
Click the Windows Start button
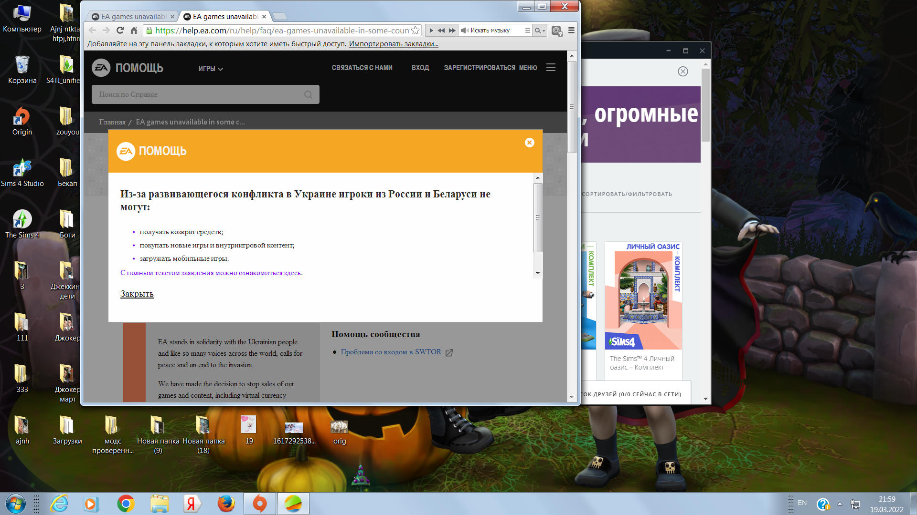point(15,504)
